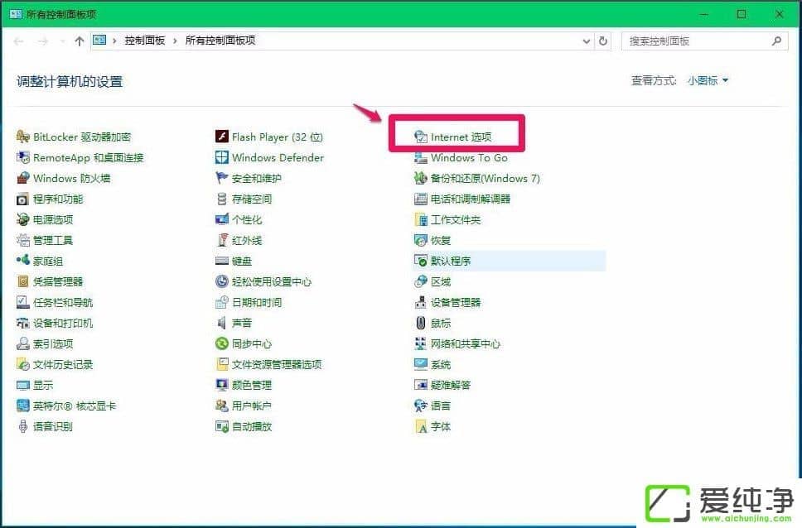Image resolution: width=802 pixels, height=528 pixels.
Task: Click the Windows Defender icon
Action: pos(222,157)
